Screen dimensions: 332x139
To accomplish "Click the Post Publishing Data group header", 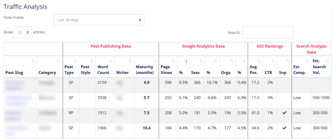I will coord(111,46).
